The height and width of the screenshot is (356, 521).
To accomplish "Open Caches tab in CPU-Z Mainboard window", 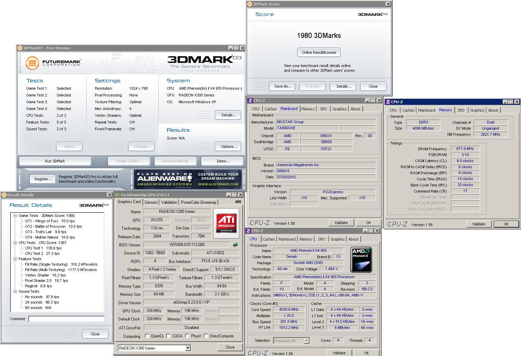I will coord(270,109).
